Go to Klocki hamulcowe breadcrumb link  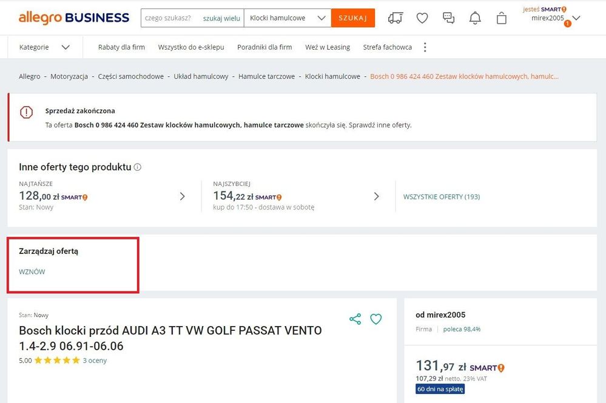pyautogui.click(x=332, y=76)
